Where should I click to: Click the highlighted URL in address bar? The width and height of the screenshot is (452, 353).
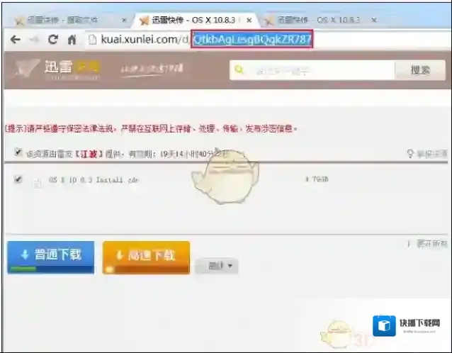252,40
